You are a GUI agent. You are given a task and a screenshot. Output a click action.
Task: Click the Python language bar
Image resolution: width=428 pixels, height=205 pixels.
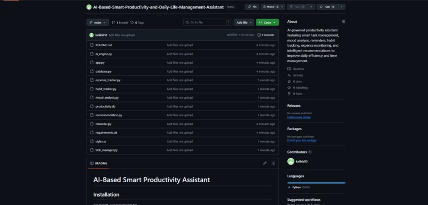tap(316, 183)
